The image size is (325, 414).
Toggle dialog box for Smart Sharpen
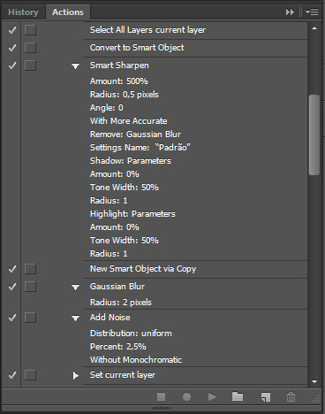coord(30,65)
